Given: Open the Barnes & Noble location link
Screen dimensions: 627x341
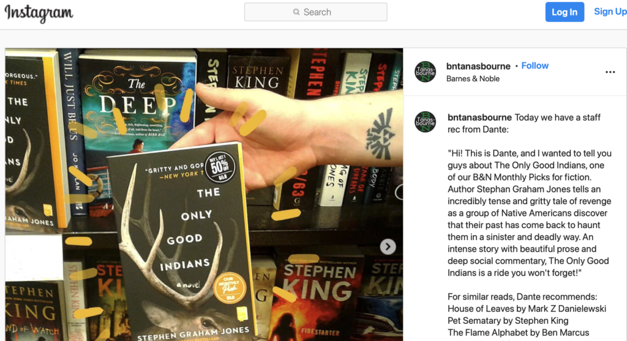Looking at the screenshot, I should [473, 79].
